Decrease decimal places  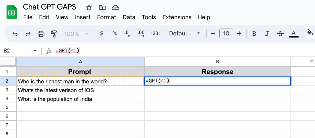128,34
